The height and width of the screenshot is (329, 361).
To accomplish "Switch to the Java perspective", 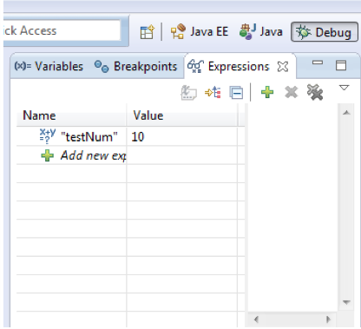I will click(x=260, y=31).
